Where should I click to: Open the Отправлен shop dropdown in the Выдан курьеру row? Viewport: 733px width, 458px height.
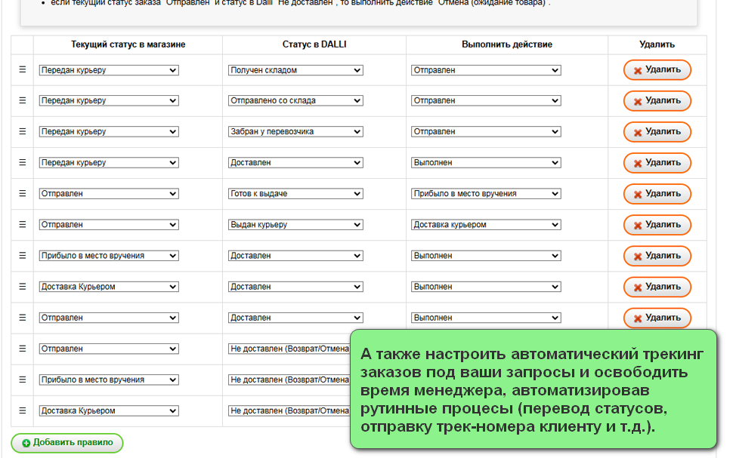pos(109,225)
